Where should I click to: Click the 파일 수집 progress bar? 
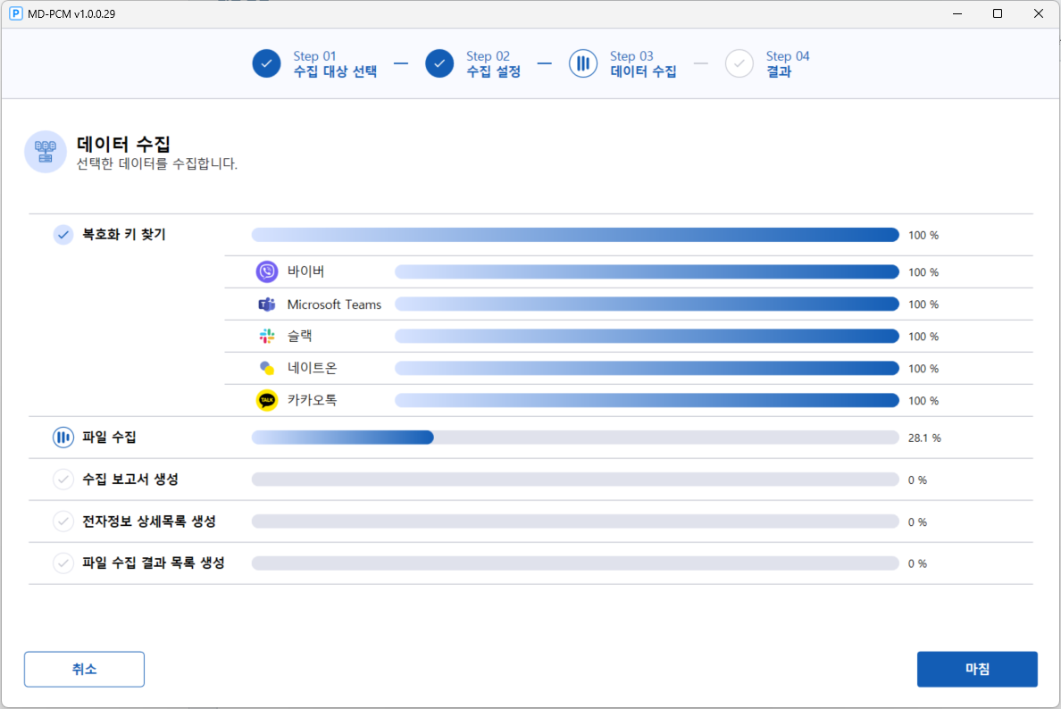[575, 438]
